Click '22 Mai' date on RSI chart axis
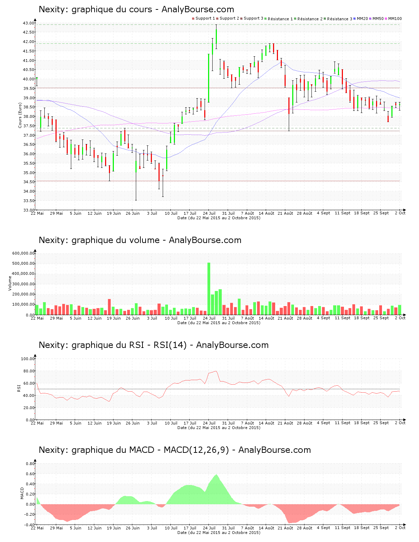The height and width of the screenshot is (542, 419). [x=37, y=423]
